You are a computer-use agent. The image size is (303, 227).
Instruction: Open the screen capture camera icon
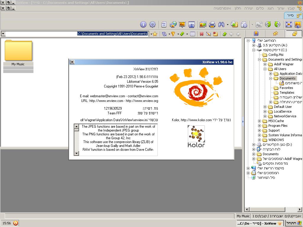[192, 25]
